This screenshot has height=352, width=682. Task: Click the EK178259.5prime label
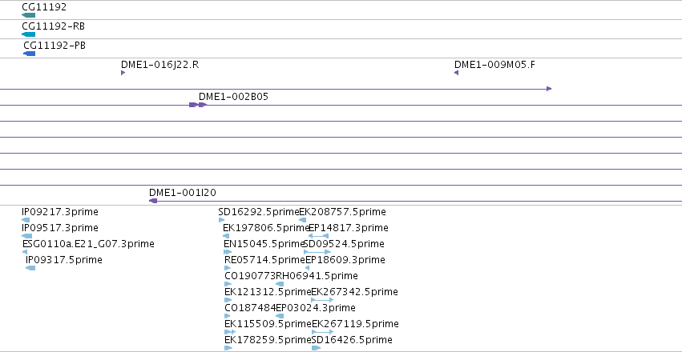268,340
